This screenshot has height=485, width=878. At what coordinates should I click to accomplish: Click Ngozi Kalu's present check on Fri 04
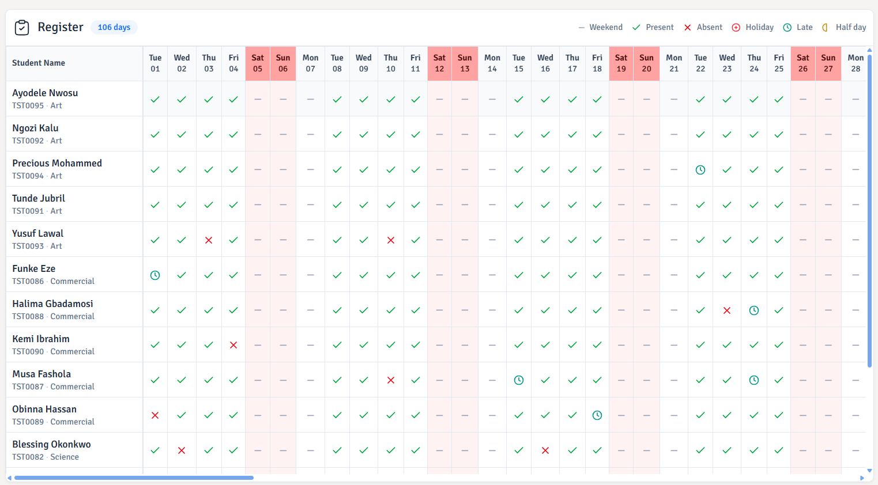[x=233, y=135]
